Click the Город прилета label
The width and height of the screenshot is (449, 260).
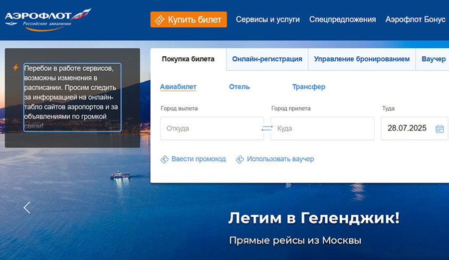click(291, 109)
